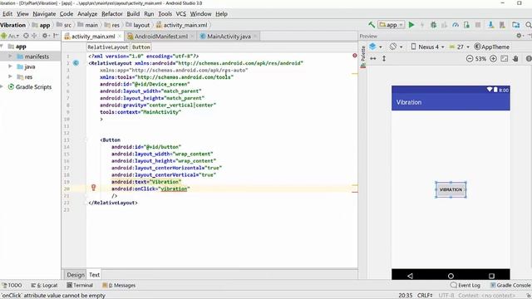The width and height of the screenshot is (532, 299).
Task: Open the Gradle Console
Action: (510, 286)
